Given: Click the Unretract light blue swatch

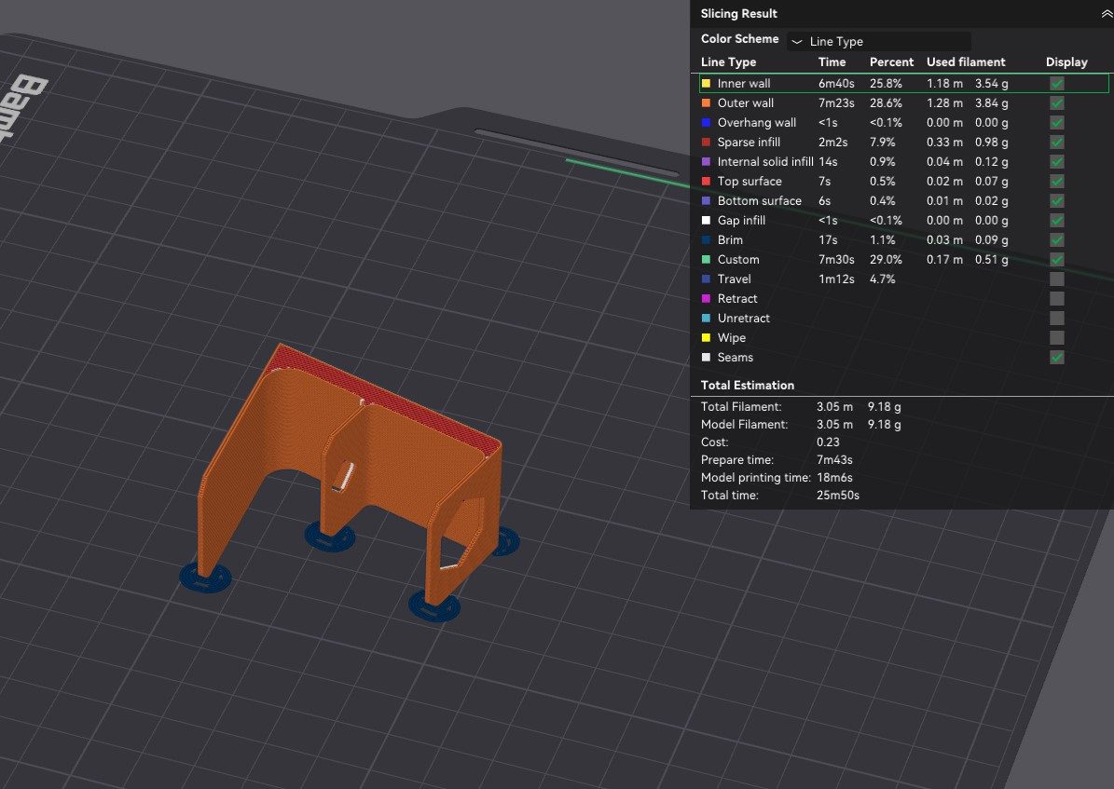Looking at the screenshot, I should tap(707, 319).
